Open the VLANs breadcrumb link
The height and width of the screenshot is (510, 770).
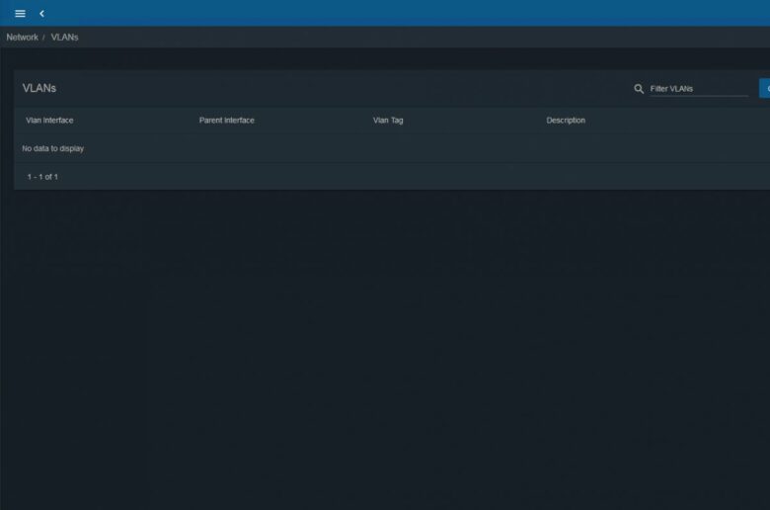[64, 38]
